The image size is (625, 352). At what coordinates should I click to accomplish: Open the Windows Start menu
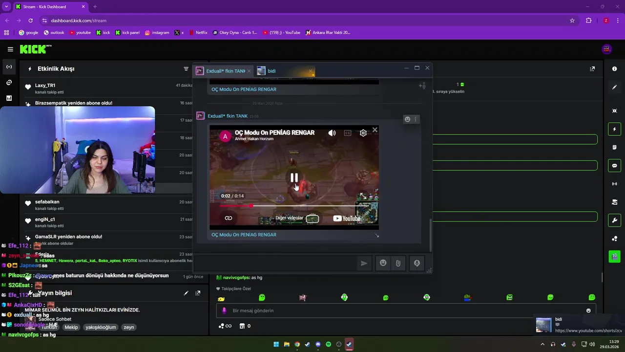pos(276,344)
